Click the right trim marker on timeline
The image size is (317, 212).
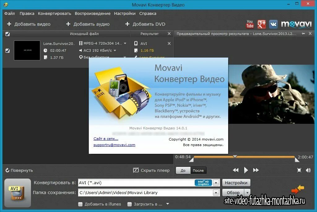click(x=297, y=159)
